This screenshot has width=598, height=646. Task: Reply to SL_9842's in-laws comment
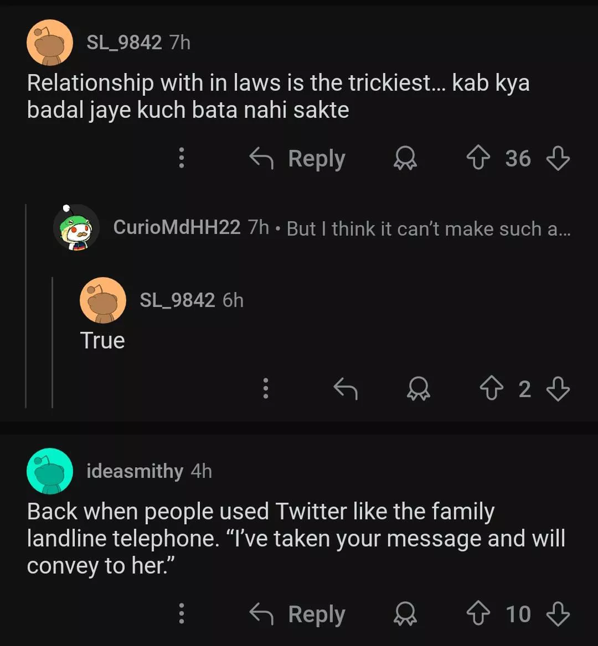click(x=298, y=159)
